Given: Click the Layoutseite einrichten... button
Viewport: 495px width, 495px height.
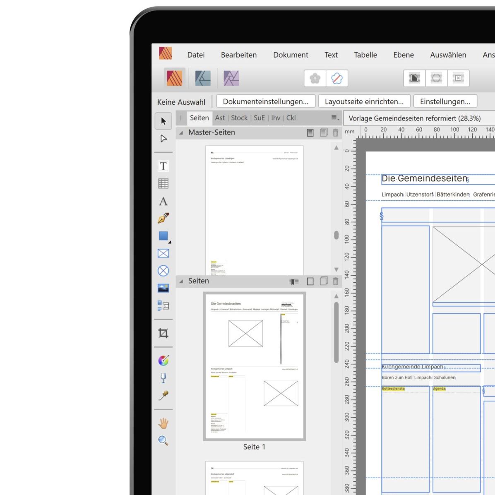Looking at the screenshot, I should tap(364, 101).
